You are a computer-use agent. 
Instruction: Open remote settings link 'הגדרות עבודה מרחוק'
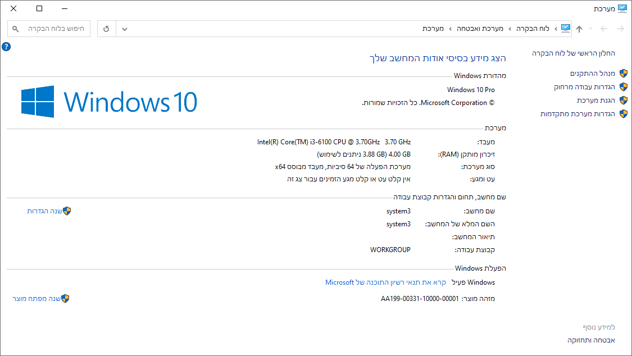[x=584, y=87]
